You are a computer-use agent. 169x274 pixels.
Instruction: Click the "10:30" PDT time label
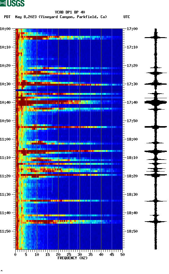point(5,84)
